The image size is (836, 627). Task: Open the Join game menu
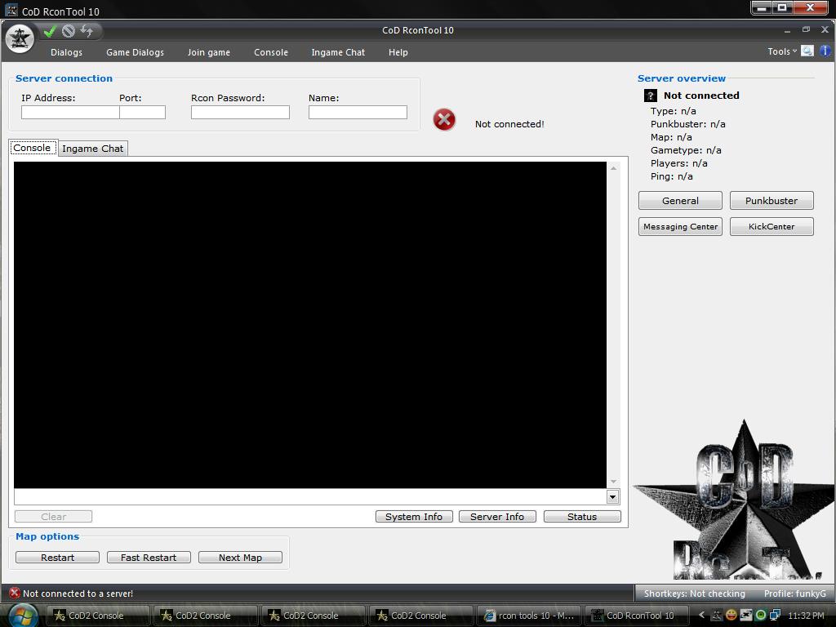[208, 52]
